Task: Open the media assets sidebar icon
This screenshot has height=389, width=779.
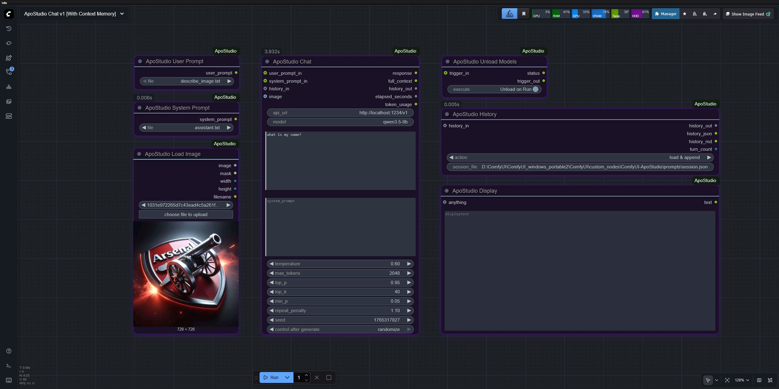Action: (9, 102)
